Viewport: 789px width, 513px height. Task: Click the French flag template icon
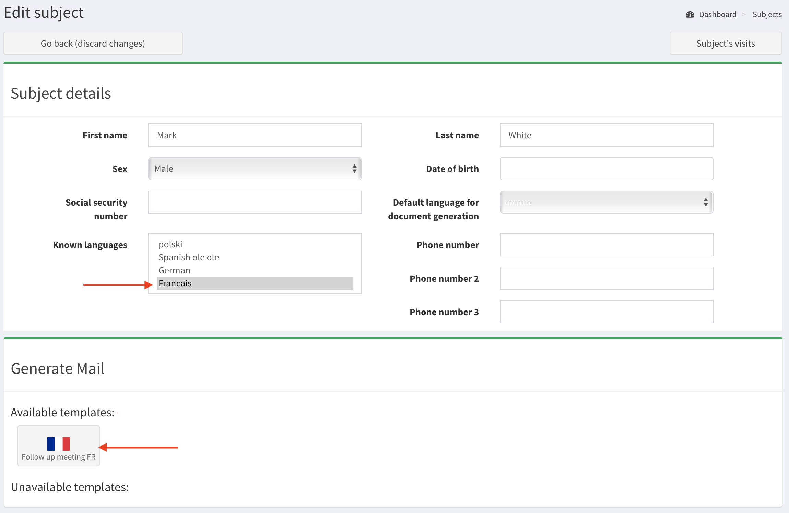click(59, 443)
